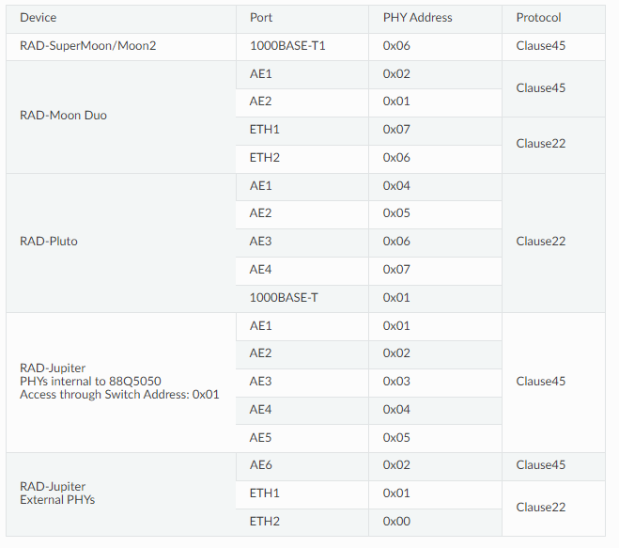The height and width of the screenshot is (548, 619).
Task: Select the RAD-Pluto device cell
Action: 49,242
